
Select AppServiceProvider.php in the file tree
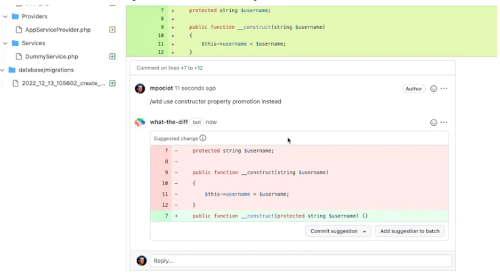[58, 30]
